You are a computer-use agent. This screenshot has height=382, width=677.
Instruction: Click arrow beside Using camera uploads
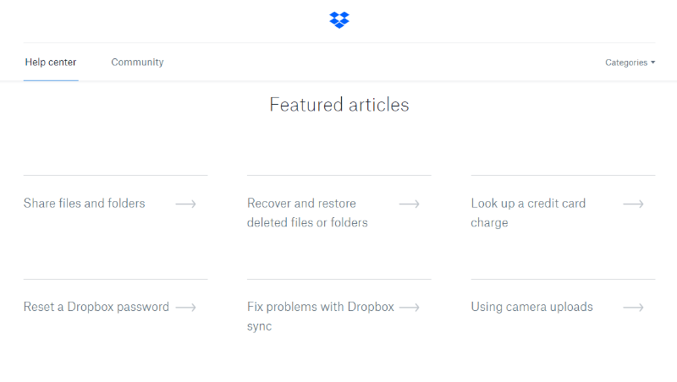point(633,307)
